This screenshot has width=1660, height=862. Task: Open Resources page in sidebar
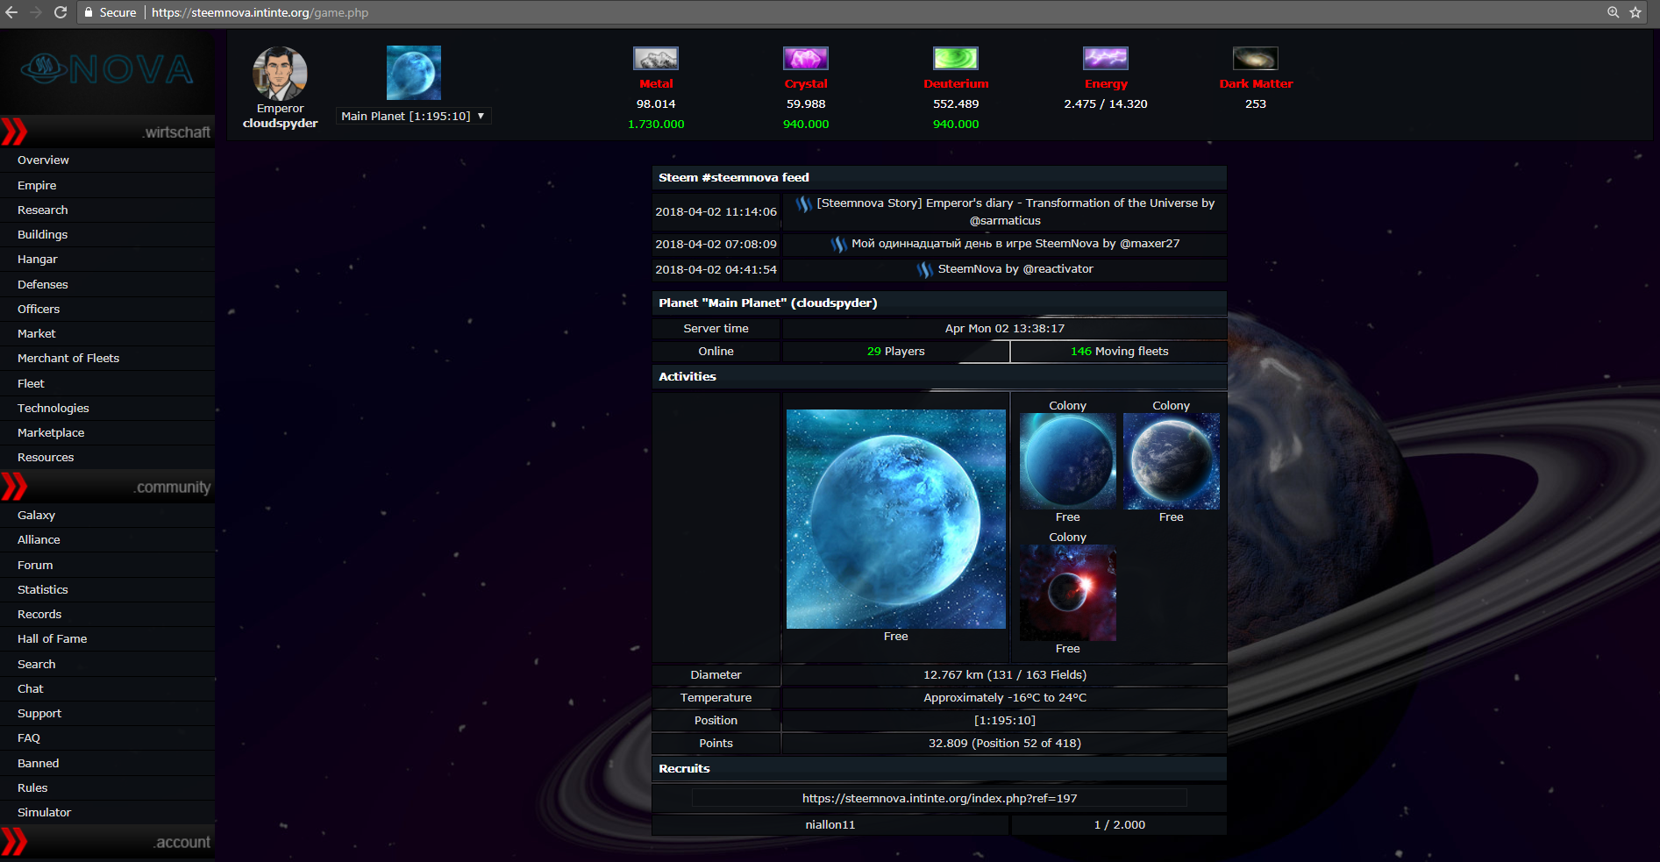click(46, 457)
